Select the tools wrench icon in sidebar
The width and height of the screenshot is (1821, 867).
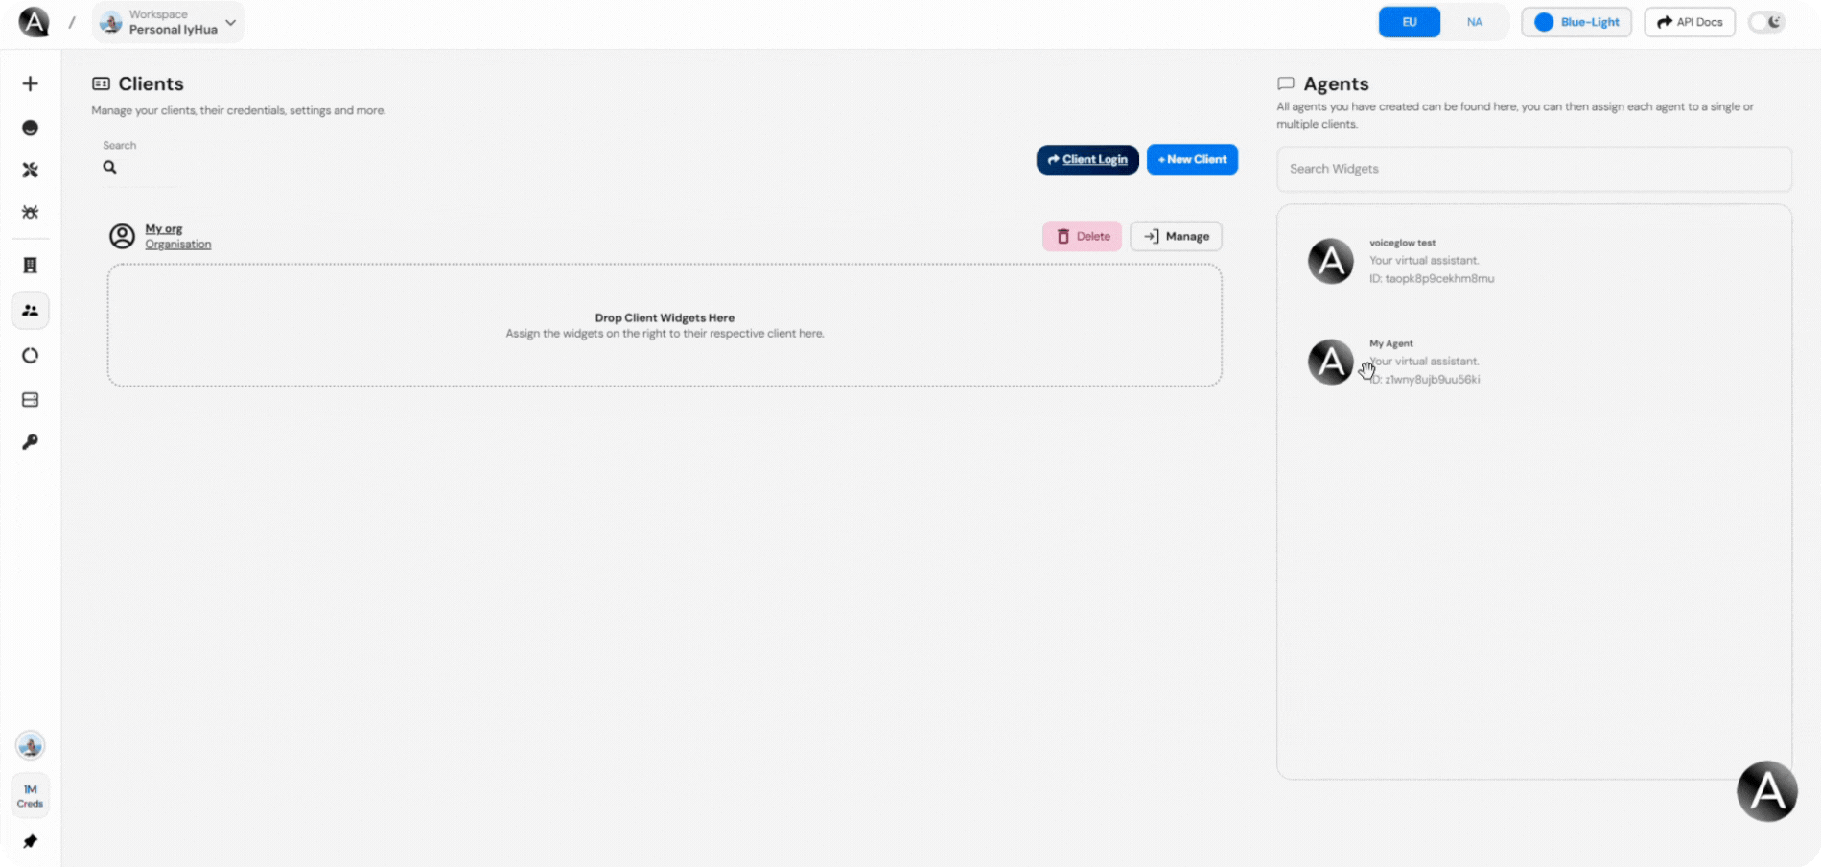30,170
